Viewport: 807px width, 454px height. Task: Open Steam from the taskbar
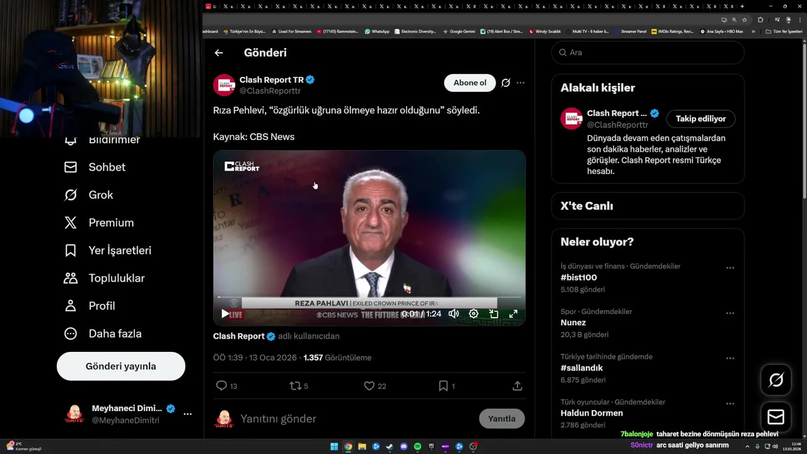(390, 446)
